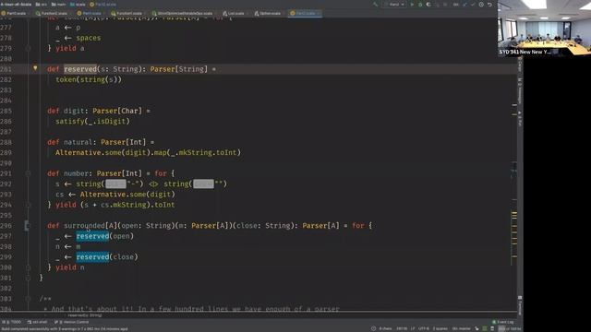Viewport: 591px width, 332px height.
Task: Click the SYD 341 video conference thumbnail
Action: (544, 29)
